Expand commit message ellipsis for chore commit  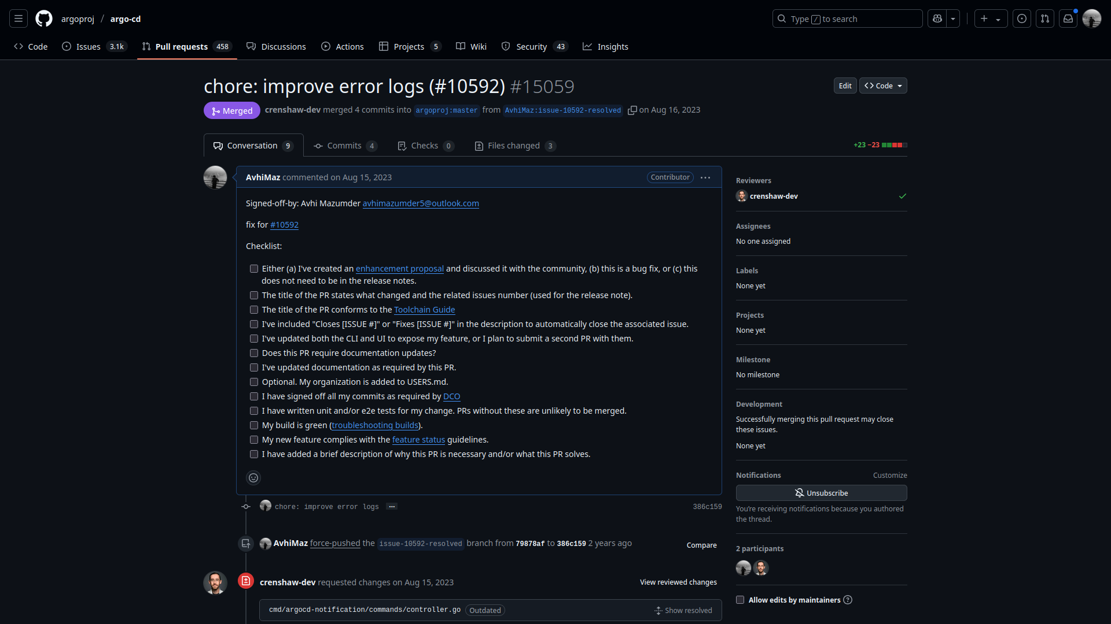point(392,507)
